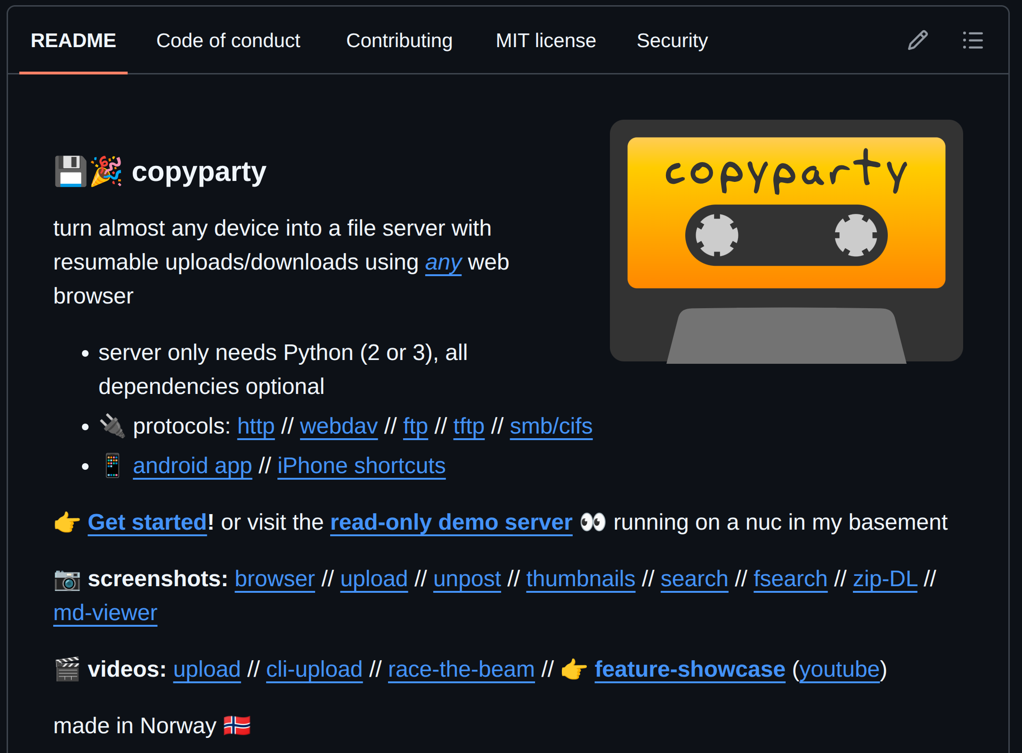This screenshot has height=753, width=1022.
Task: Open the race-the-beam video link
Action: point(461,669)
